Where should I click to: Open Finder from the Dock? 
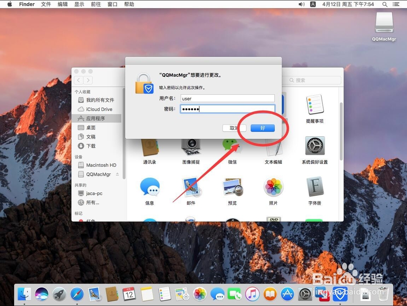tap(24, 294)
